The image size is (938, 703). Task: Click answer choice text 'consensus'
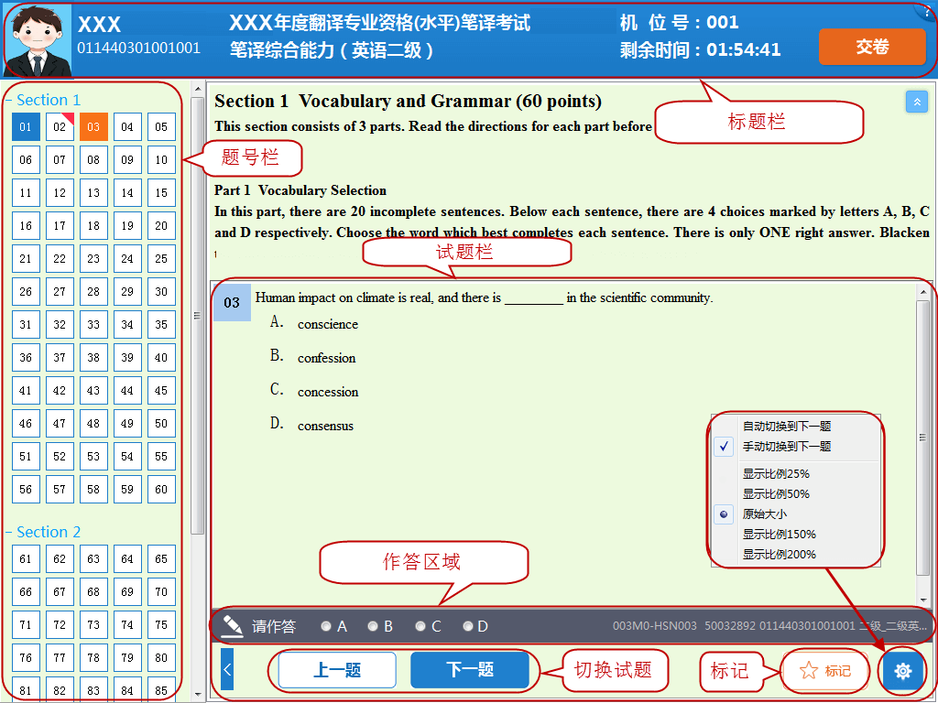(x=325, y=427)
